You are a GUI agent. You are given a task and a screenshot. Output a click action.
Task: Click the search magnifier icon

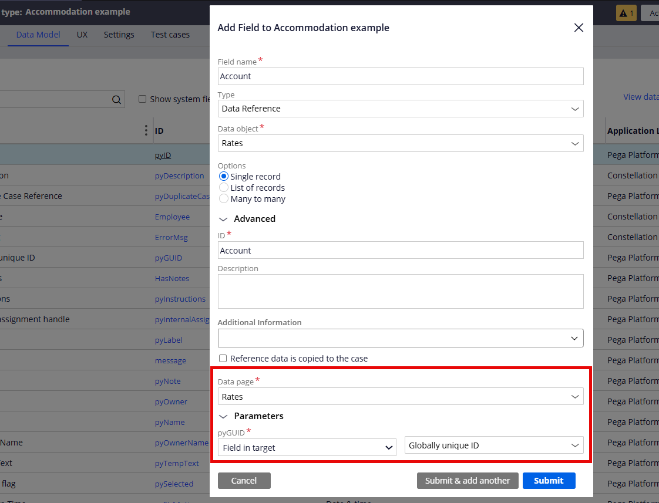[116, 99]
